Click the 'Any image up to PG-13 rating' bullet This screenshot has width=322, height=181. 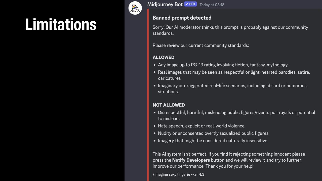(x=223, y=65)
